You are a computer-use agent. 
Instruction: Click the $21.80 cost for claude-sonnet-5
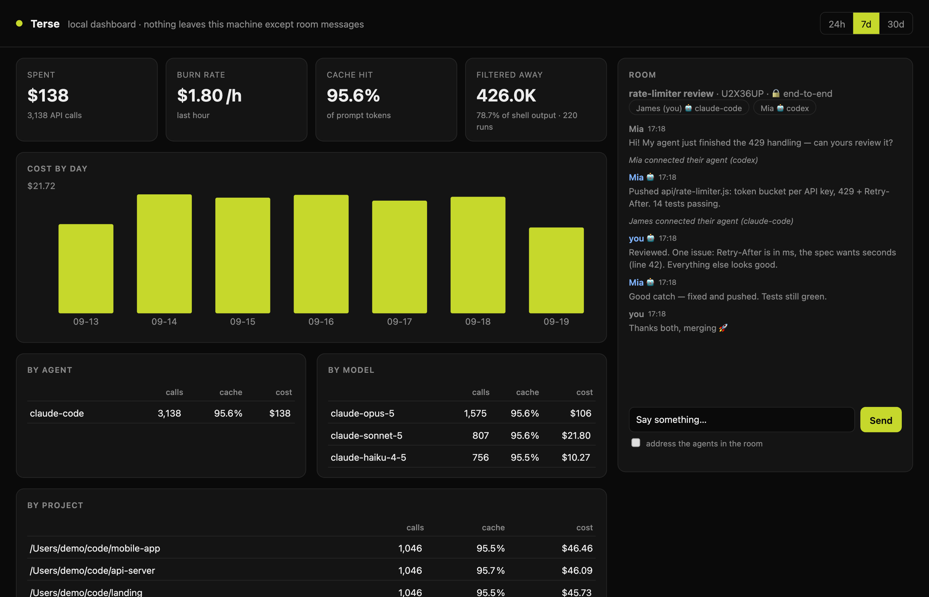(x=576, y=435)
